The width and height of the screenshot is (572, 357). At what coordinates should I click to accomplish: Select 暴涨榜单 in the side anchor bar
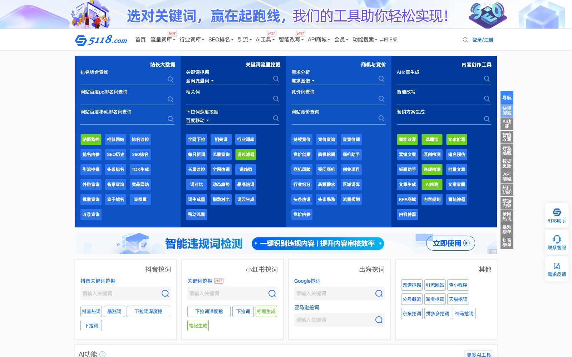point(507,230)
